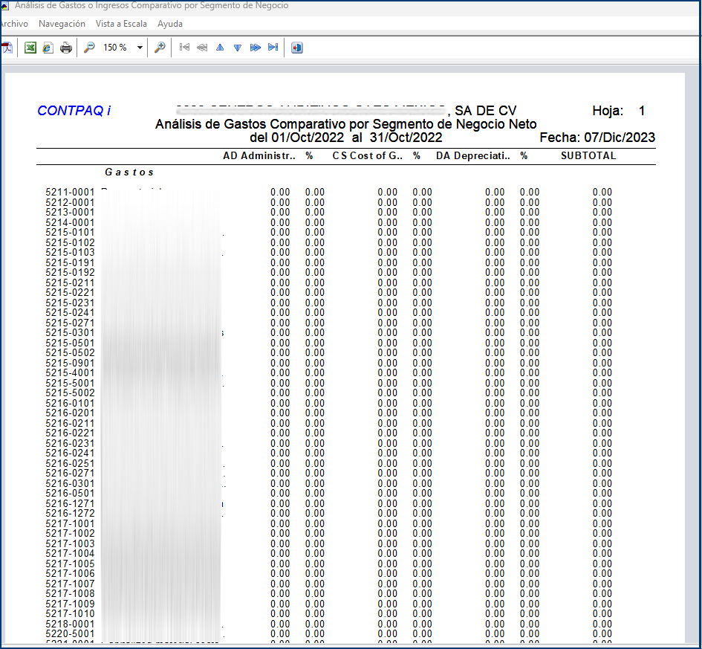
Task: Zoom out with the minus magnifier
Action: (x=90, y=47)
